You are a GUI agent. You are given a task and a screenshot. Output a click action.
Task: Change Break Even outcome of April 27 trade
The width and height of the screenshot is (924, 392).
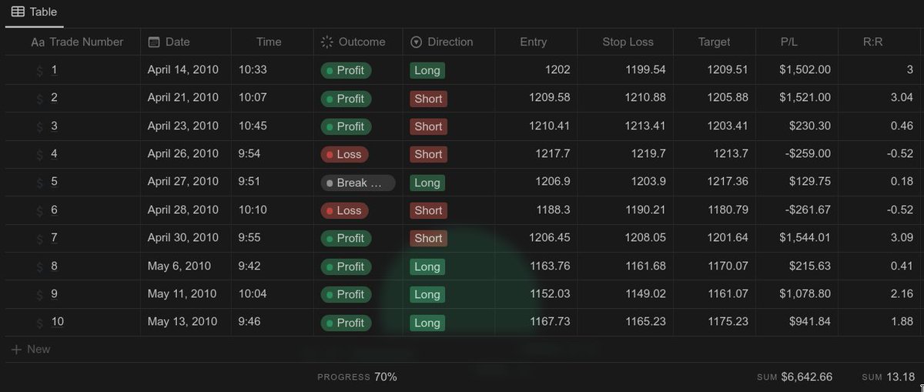[358, 183]
